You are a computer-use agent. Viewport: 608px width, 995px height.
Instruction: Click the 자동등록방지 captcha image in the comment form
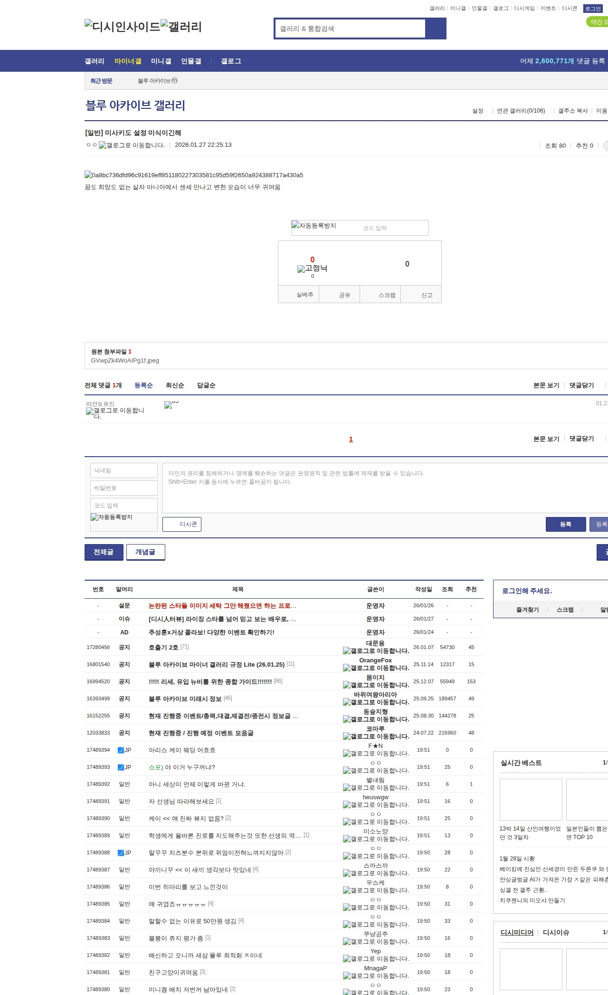click(112, 517)
